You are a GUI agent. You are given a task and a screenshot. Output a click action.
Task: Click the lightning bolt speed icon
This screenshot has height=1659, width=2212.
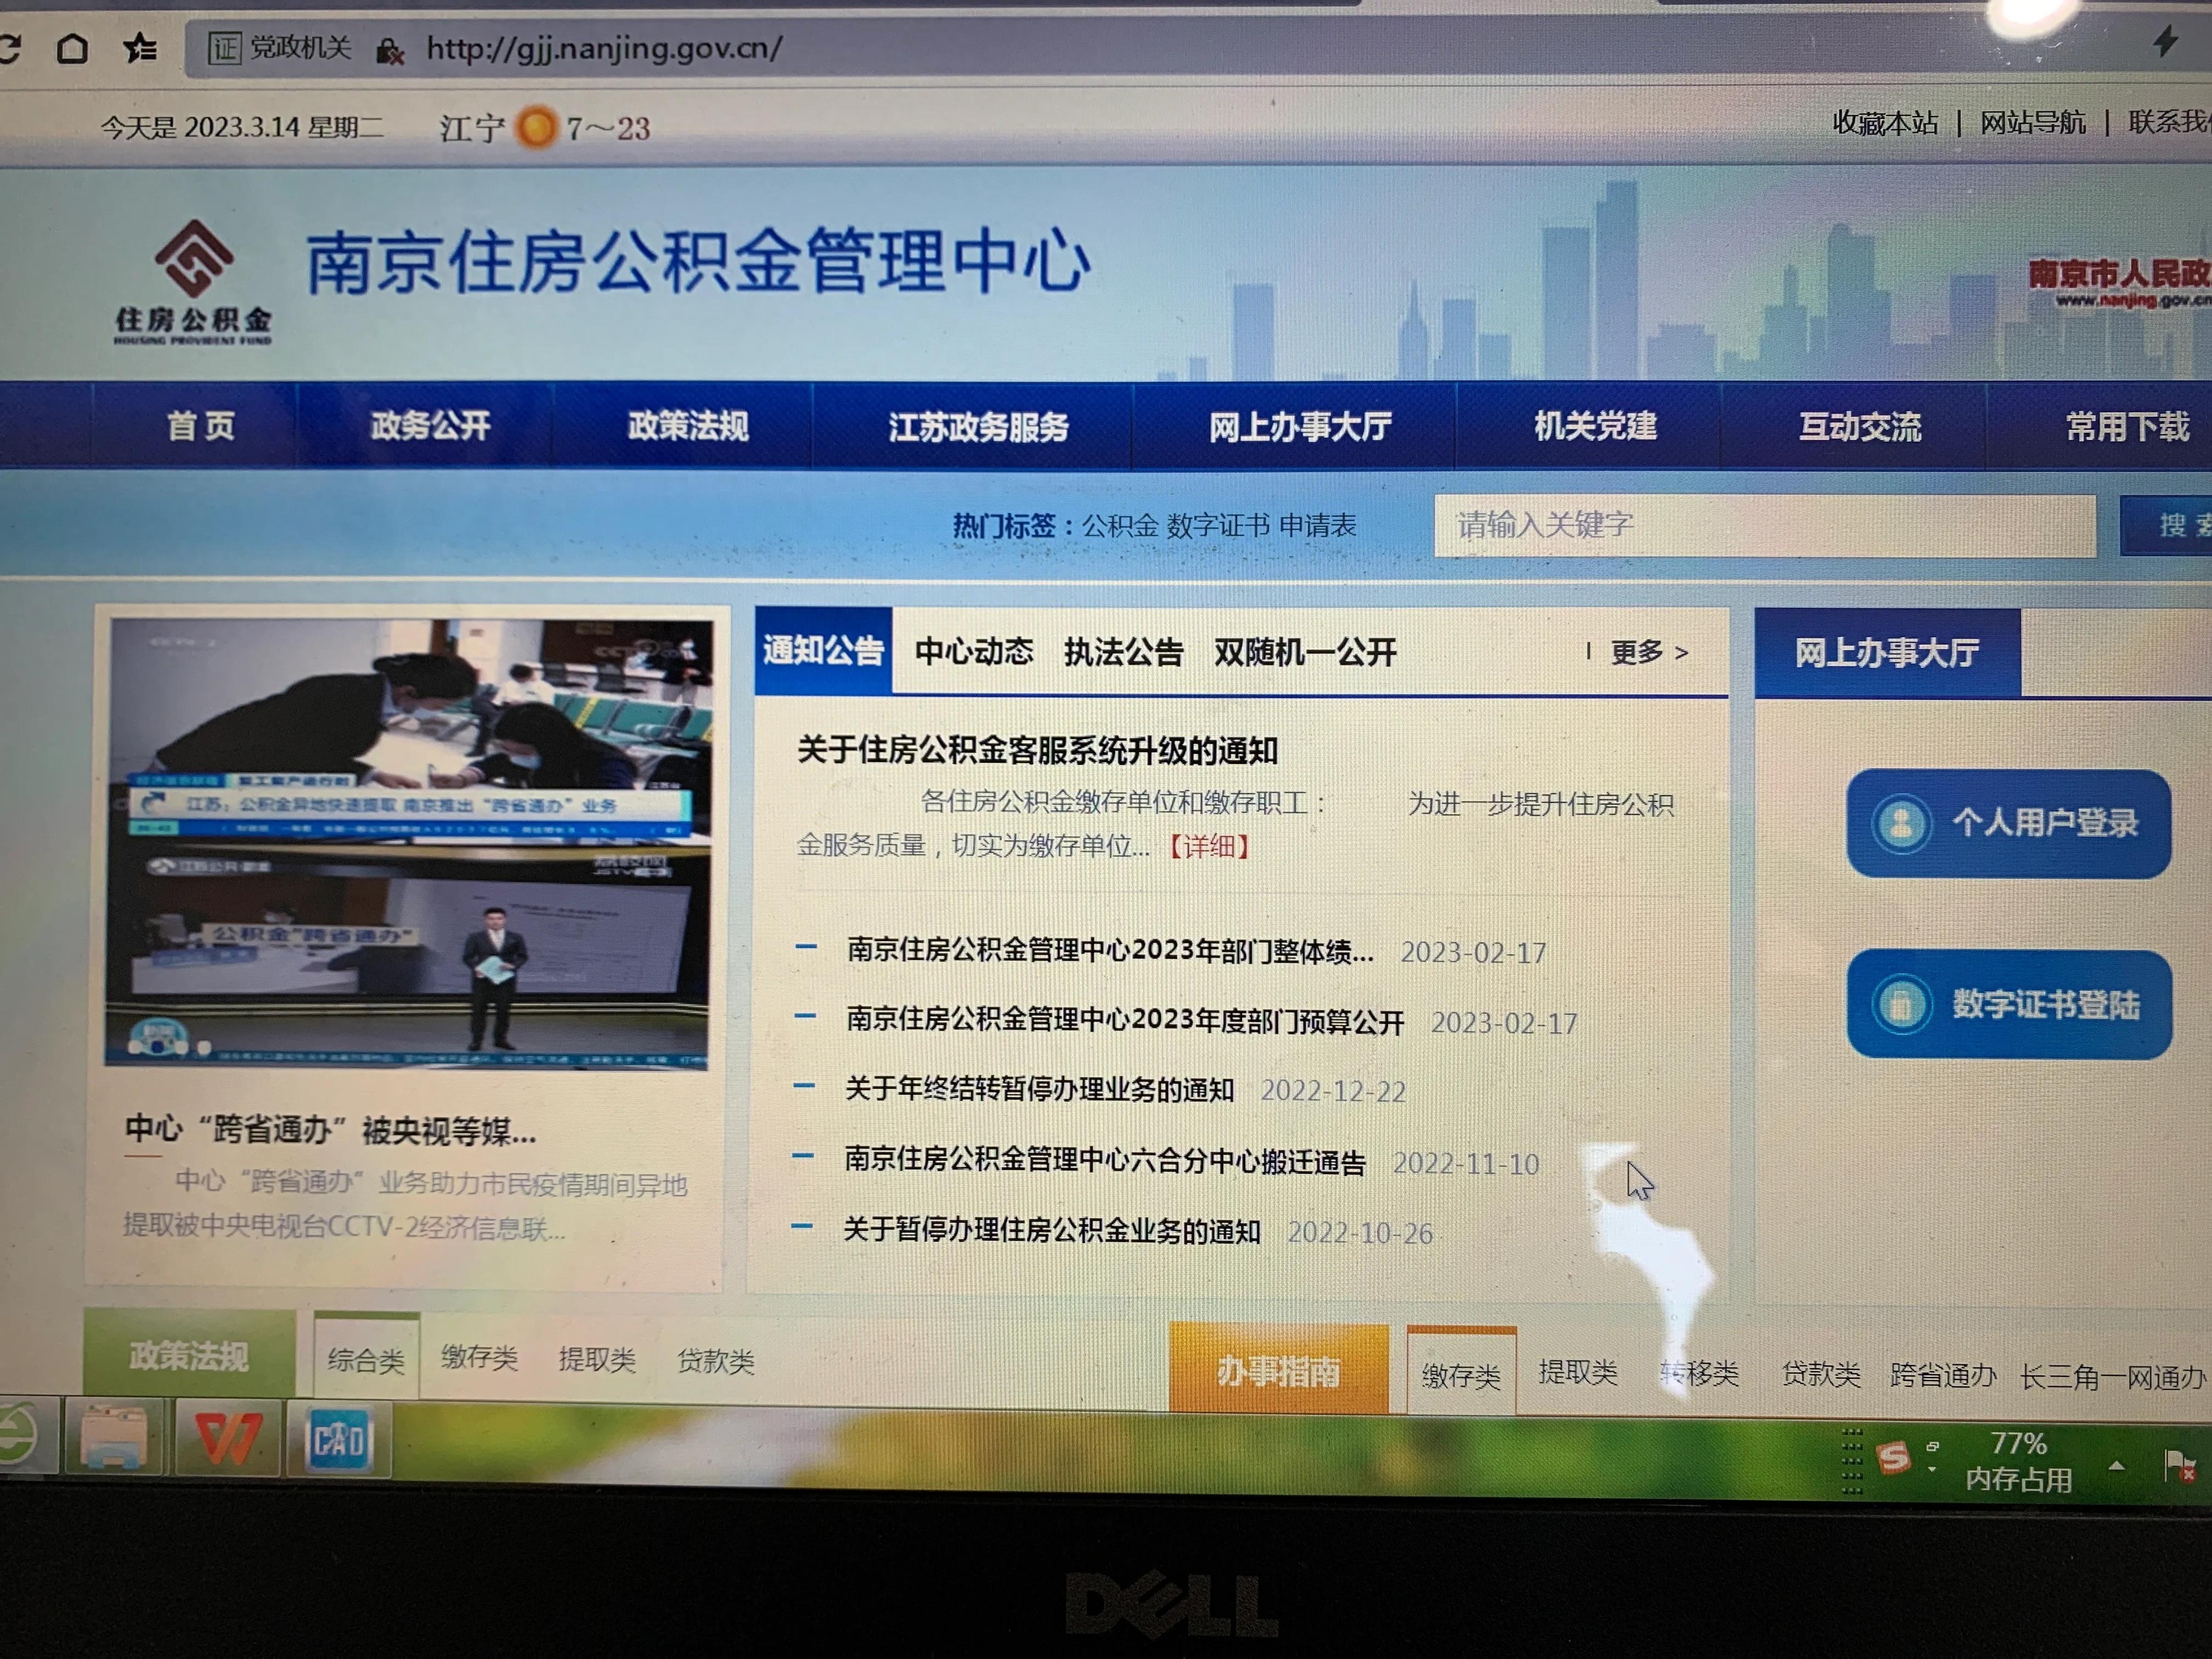[2166, 40]
